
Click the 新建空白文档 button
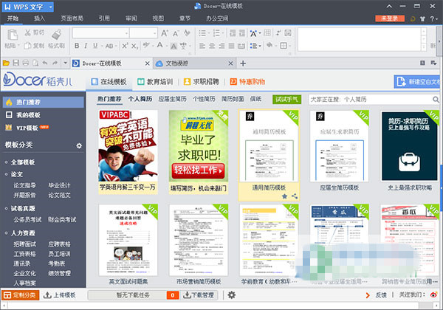[417, 82]
